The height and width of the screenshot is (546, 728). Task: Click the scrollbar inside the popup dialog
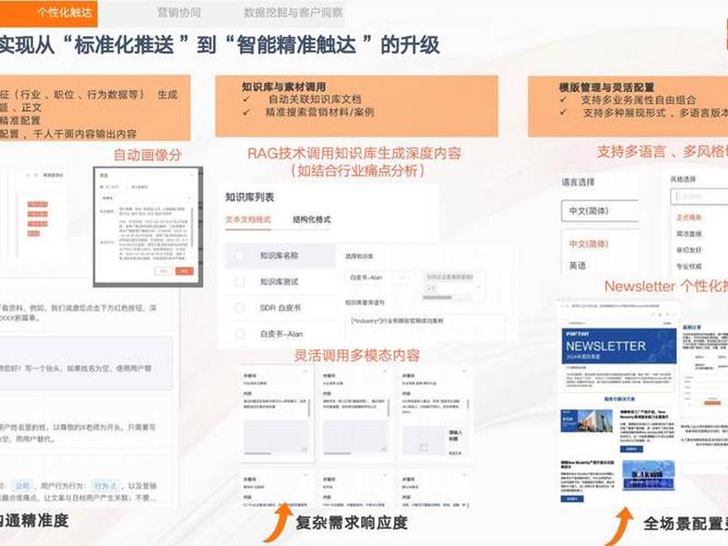[x=192, y=227]
